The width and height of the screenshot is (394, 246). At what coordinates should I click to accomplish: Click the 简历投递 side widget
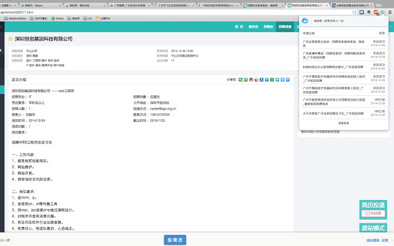pos(373,209)
